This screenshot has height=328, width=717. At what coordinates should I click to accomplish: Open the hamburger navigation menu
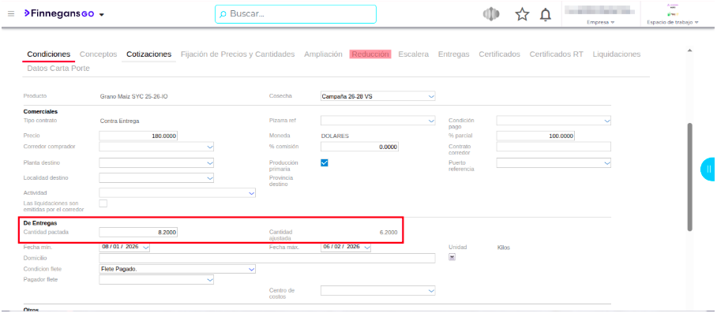pyautogui.click(x=11, y=14)
